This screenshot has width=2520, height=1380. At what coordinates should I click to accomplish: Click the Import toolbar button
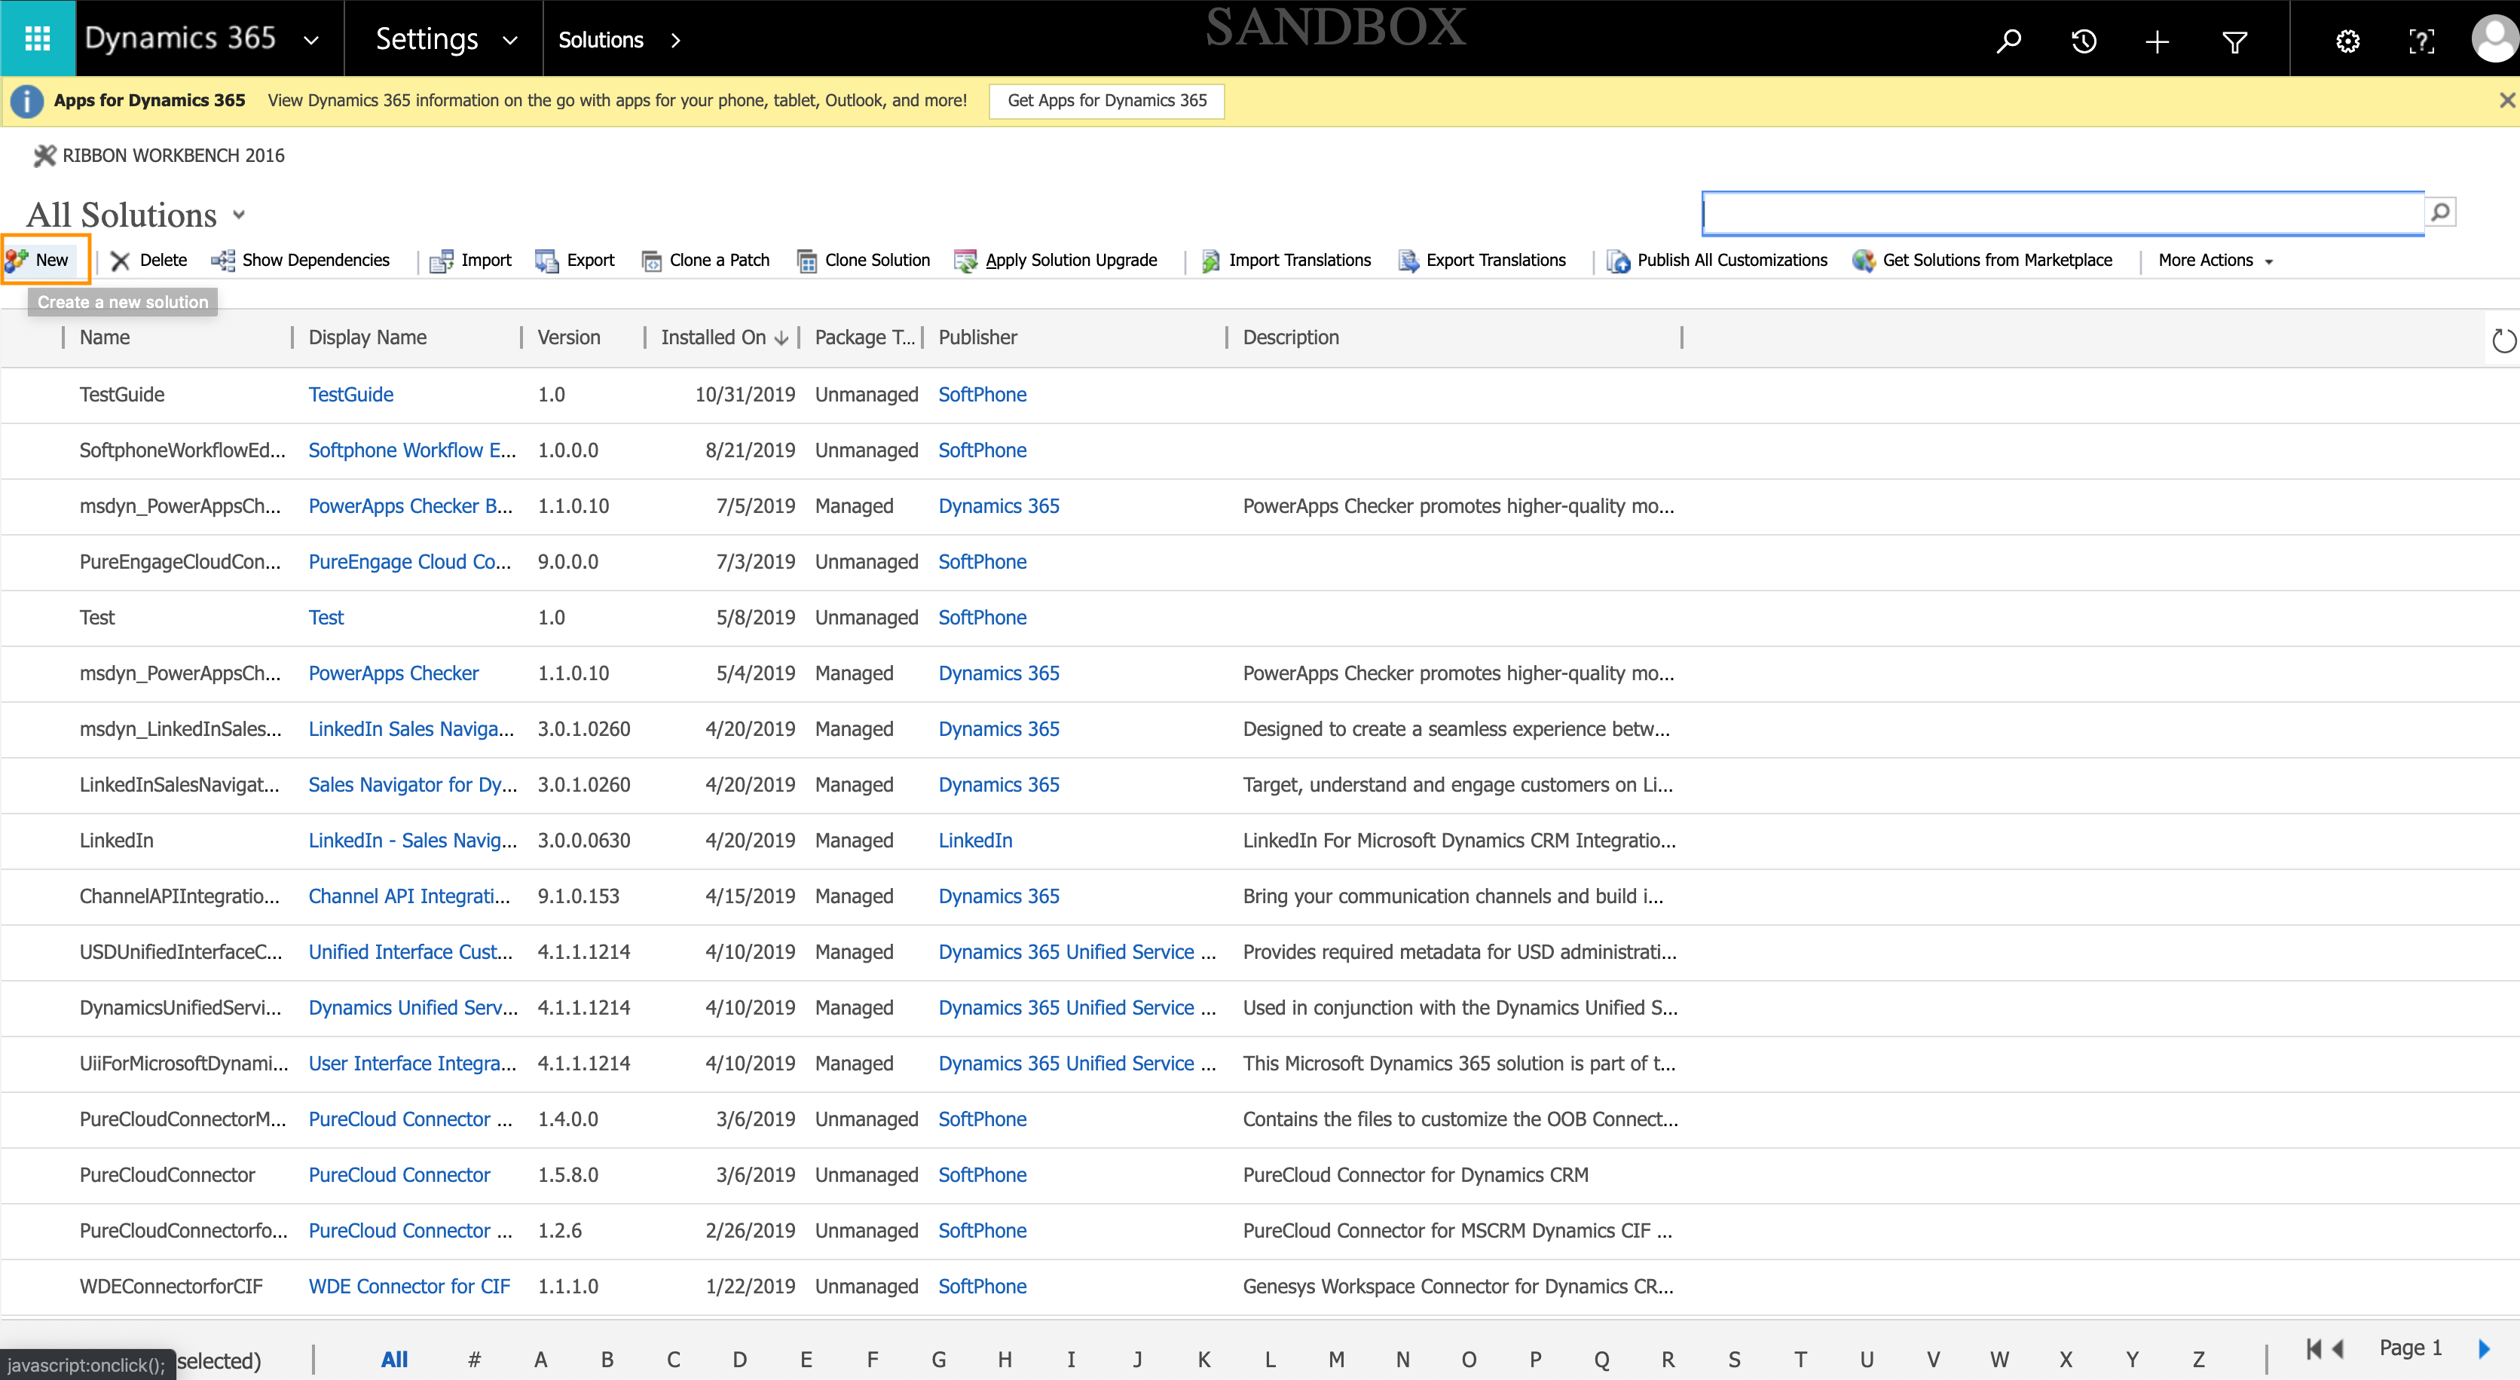[x=470, y=260]
